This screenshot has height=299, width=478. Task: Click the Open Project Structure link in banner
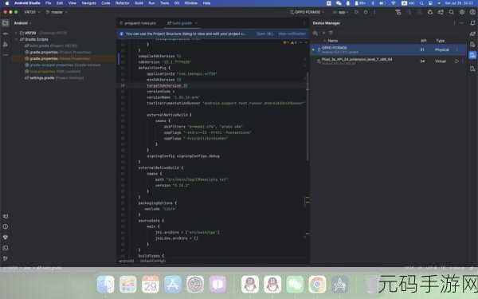point(264,33)
